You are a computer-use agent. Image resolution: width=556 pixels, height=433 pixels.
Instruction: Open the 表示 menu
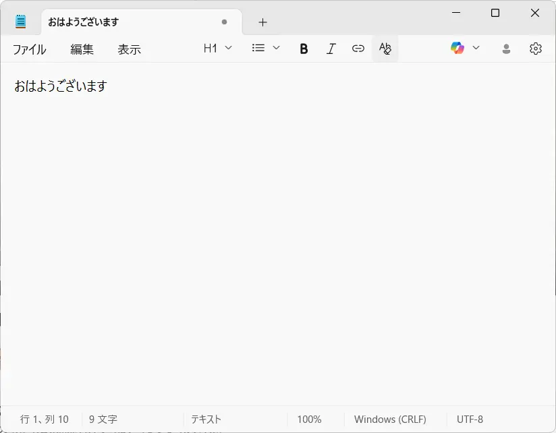(x=130, y=49)
